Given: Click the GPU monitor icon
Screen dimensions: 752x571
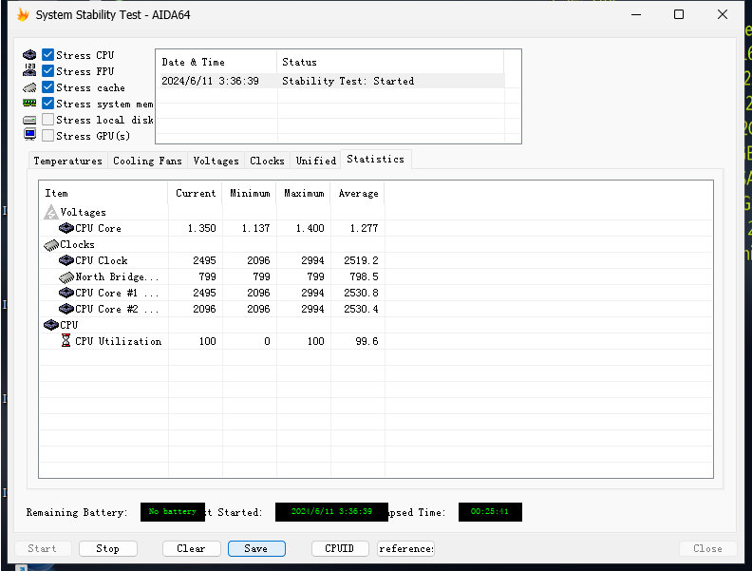Looking at the screenshot, I should pyautogui.click(x=29, y=135).
